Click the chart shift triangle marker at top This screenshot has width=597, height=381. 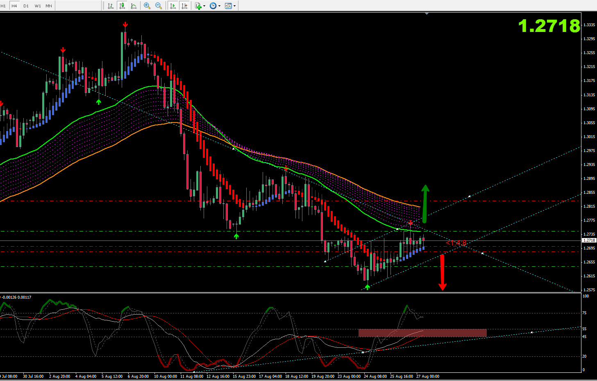(427, 14)
